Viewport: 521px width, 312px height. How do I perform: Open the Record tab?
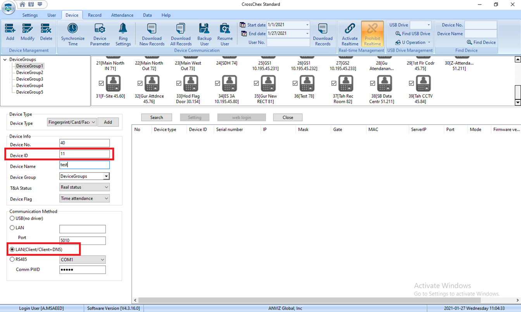pos(95,15)
